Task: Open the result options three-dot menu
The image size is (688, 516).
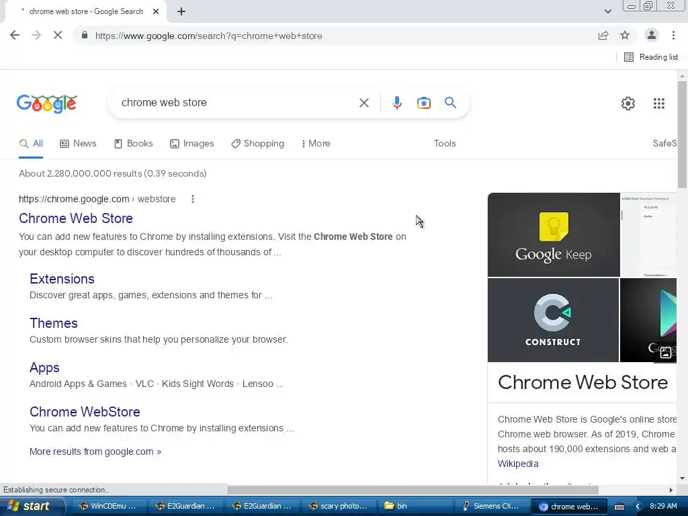Action: coord(193,199)
